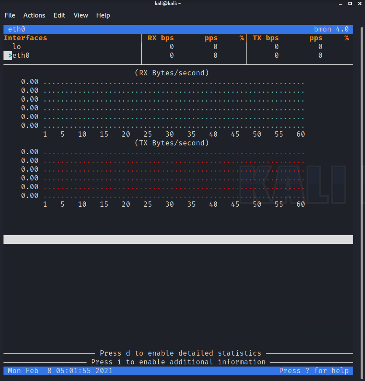This screenshot has width=365, height=381.
Task: Click the RX Bytes/second graph title
Action: [x=172, y=73]
